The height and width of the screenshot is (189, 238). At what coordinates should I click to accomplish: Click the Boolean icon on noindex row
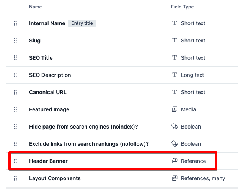pos(174,127)
